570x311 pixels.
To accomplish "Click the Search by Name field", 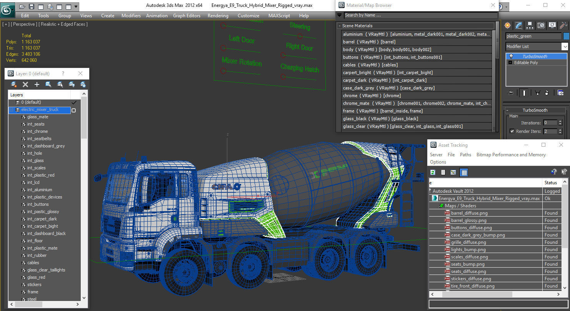I will tap(420, 15).
